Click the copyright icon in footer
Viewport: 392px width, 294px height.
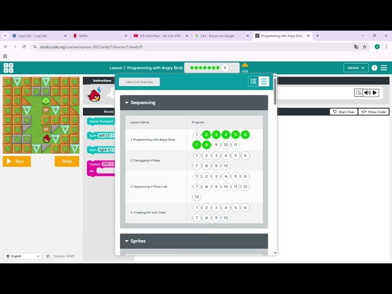pos(48,256)
